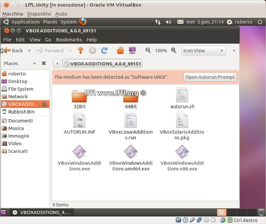Eject the VBOXADDI... disc
Viewport: 266px width, 224px height.
click(x=45, y=104)
